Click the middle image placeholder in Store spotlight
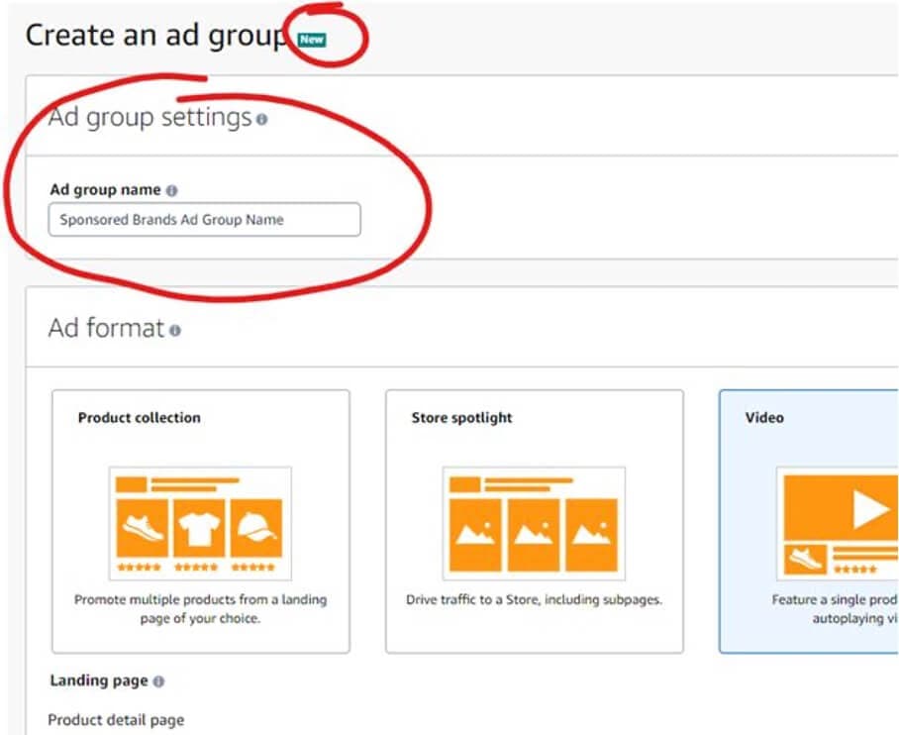The image size is (899, 735). click(534, 534)
